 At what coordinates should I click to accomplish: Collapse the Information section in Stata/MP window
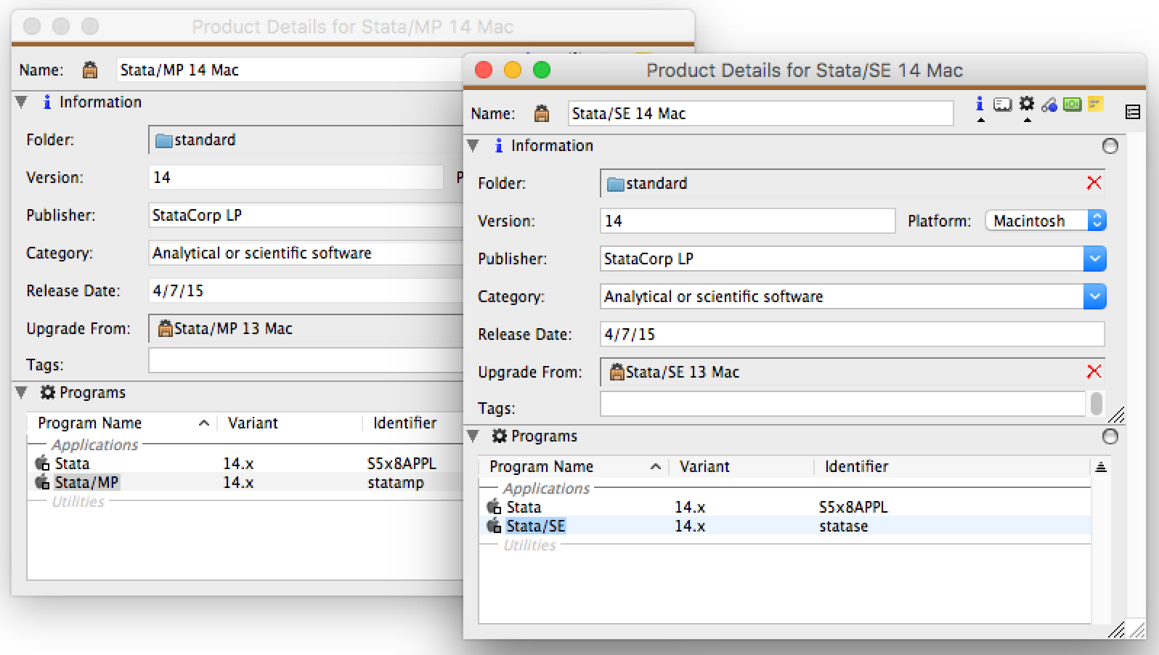[22, 102]
